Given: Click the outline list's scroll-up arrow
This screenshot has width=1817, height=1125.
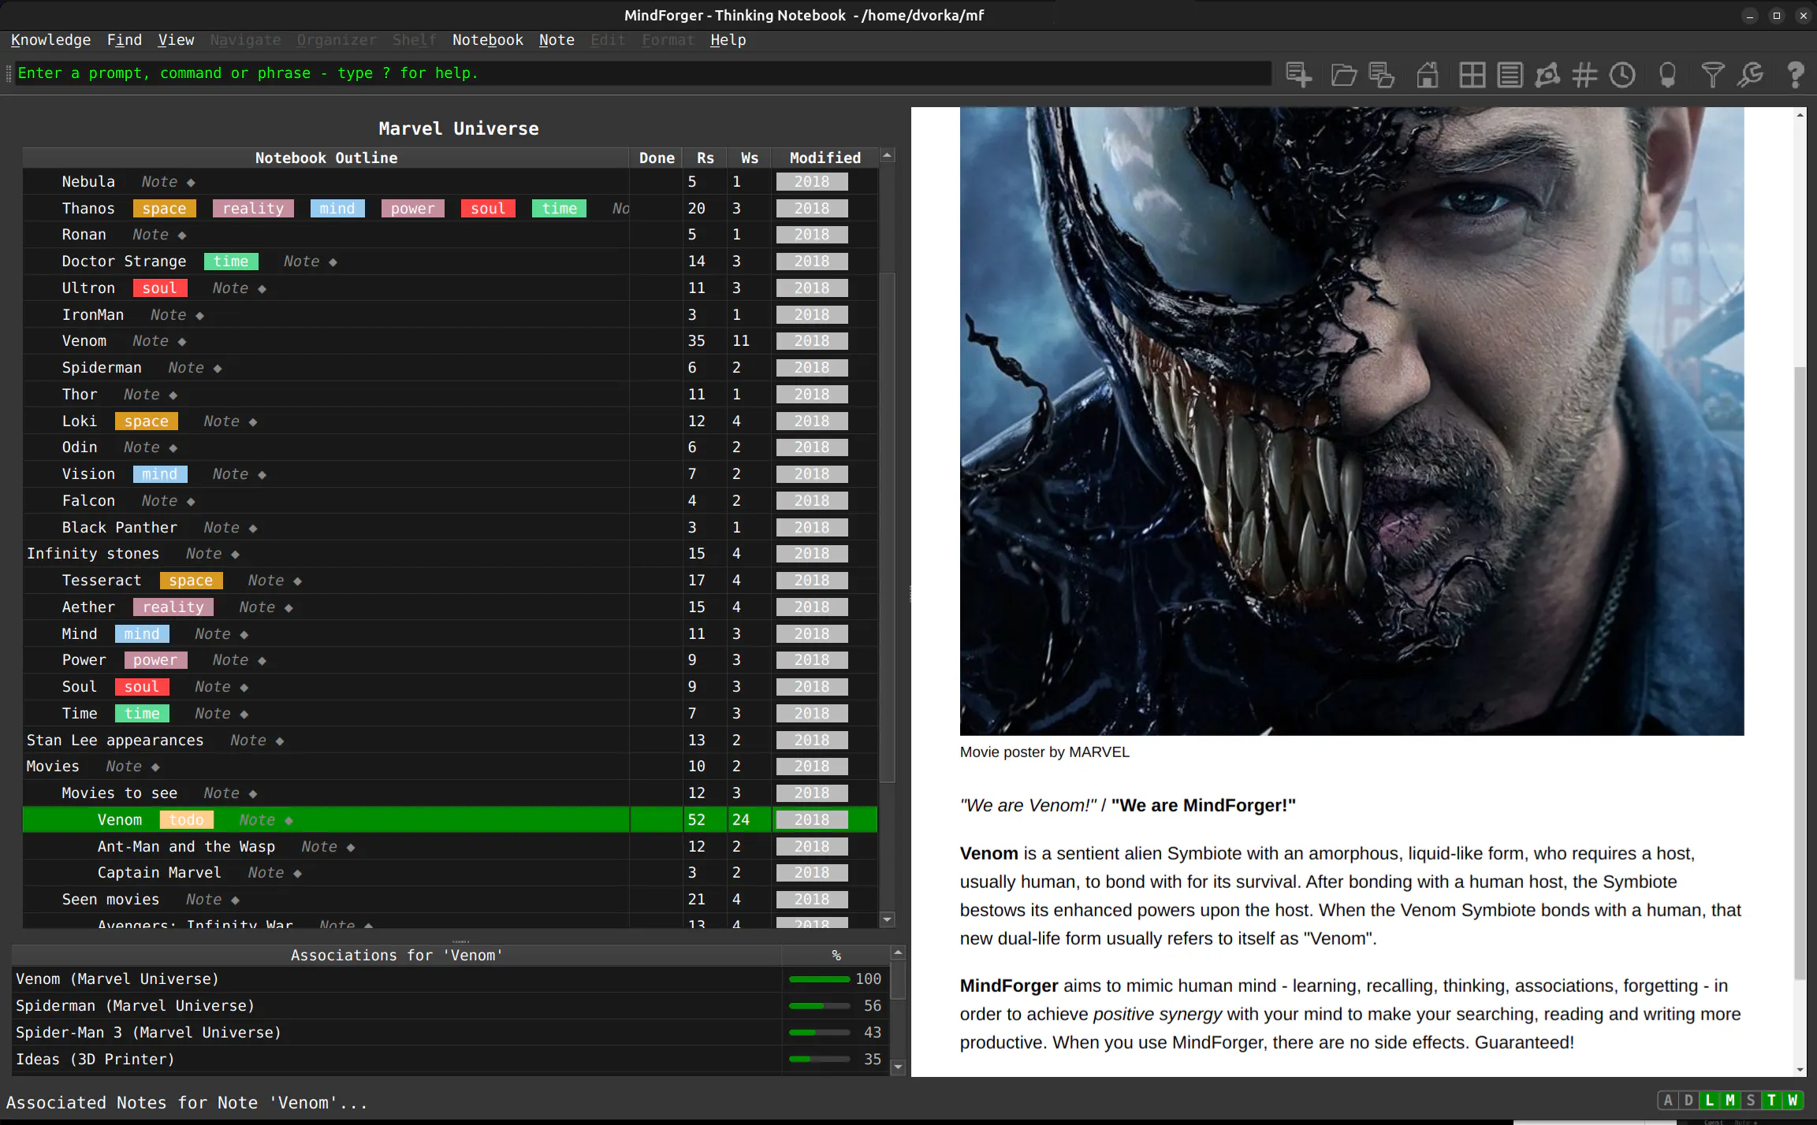Looking at the screenshot, I should 888,155.
